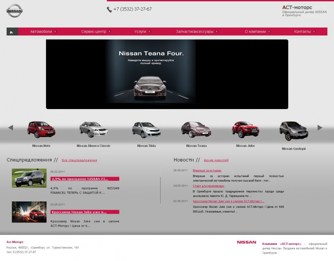Select the Nissan Note car image

[41, 129]
